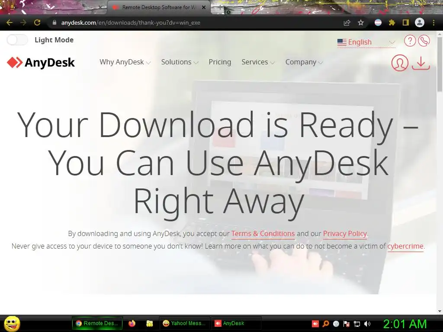The height and width of the screenshot is (332, 443).
Task: Expand the Solutions menu
Action: coord(180,62)
